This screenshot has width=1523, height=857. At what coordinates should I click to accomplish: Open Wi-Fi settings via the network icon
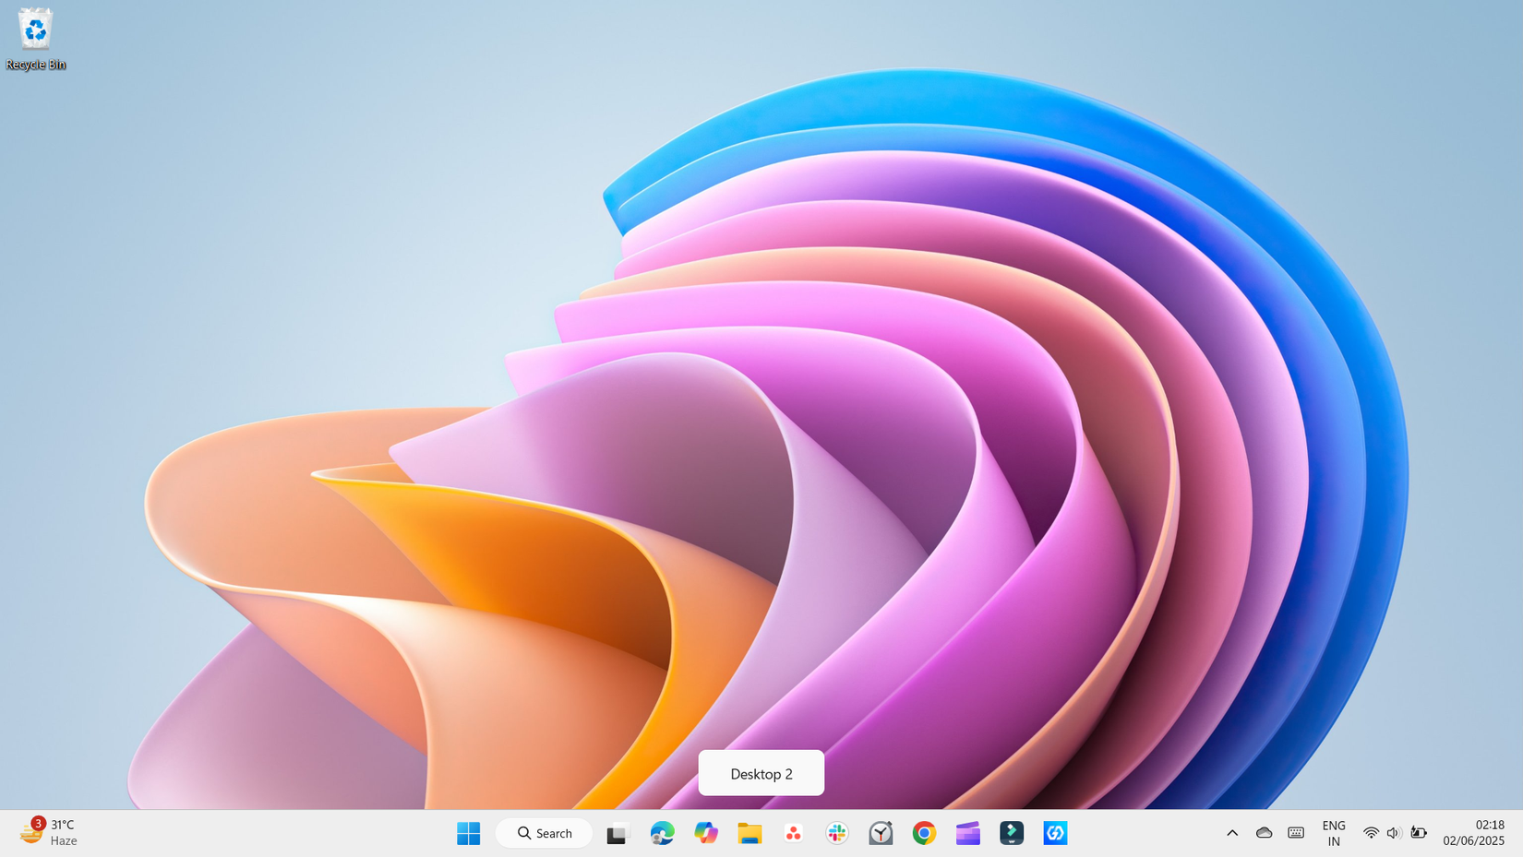coord(1371,833)
